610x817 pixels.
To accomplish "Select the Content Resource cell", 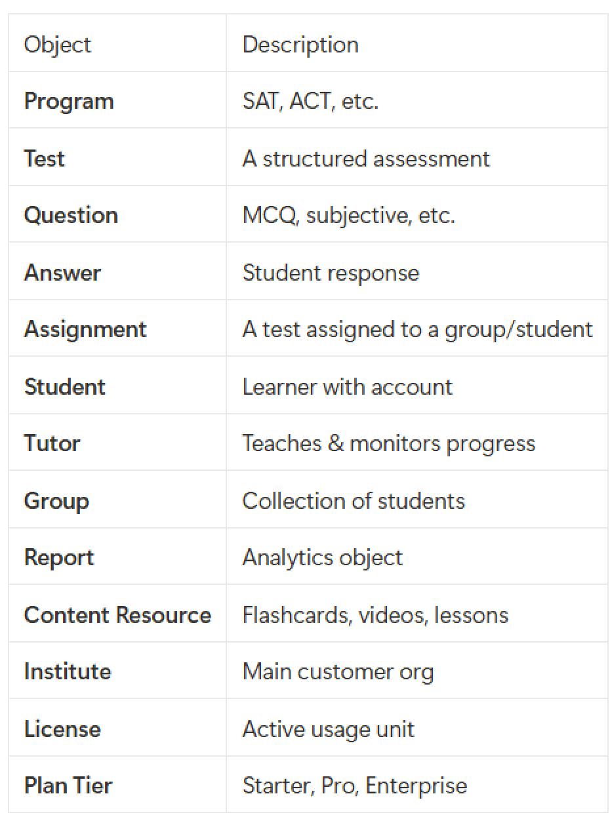I will (117, 614).
